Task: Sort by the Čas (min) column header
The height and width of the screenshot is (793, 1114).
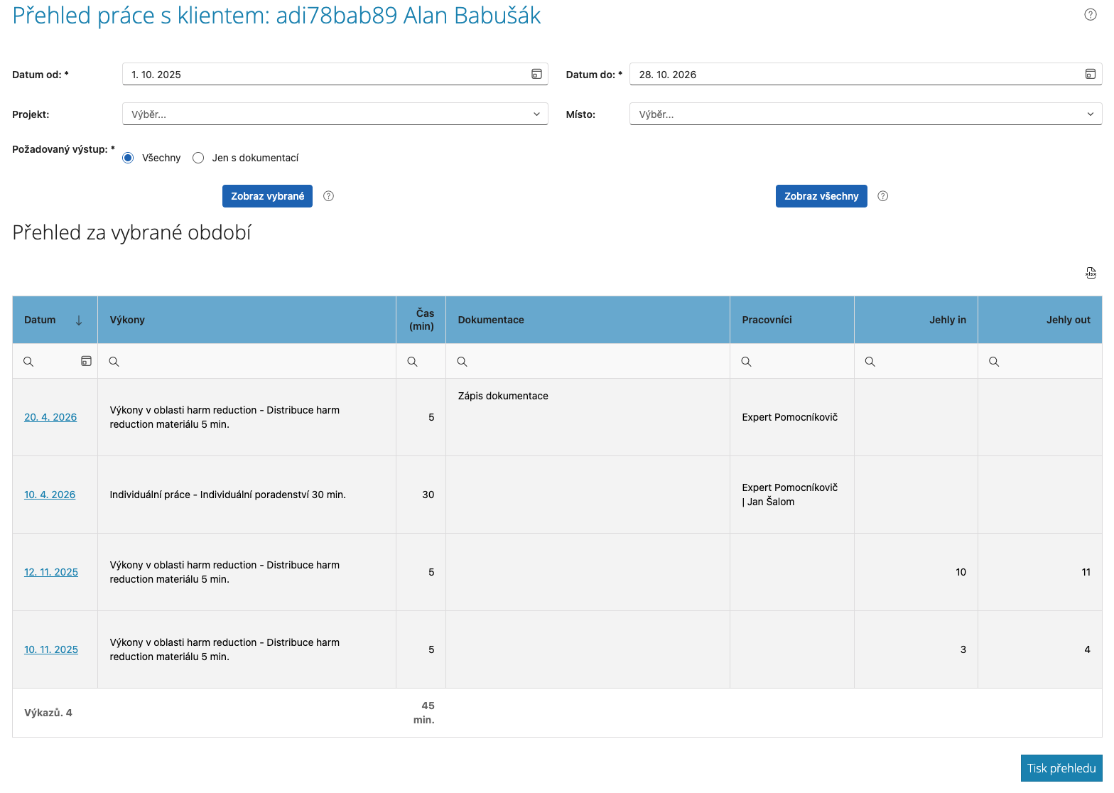Action: [421, 320]
